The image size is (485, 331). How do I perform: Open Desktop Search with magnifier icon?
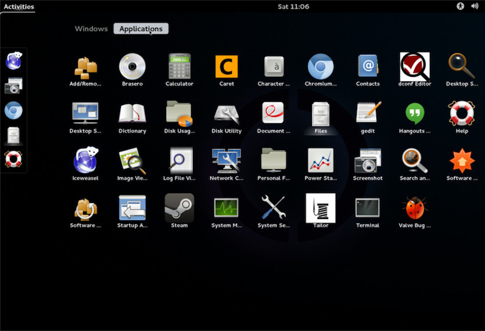pyautogui.click(x=462, y=70)
